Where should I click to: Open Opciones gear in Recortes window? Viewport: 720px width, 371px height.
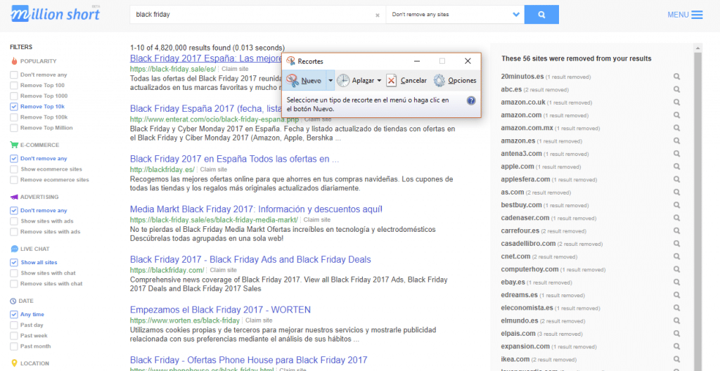[455, 80]
